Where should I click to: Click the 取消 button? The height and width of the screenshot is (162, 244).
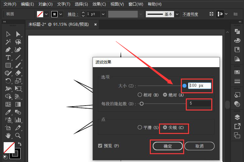point(199,146)
